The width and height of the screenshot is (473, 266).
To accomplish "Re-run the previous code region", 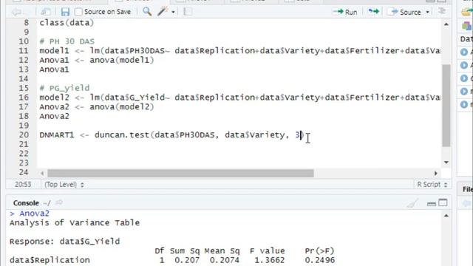I will point(373,12).
